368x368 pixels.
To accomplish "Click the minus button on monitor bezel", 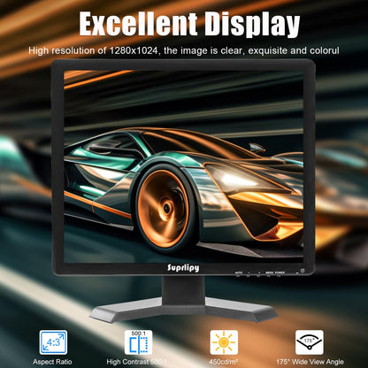I will pyautogui.click(x=249, y=274).
